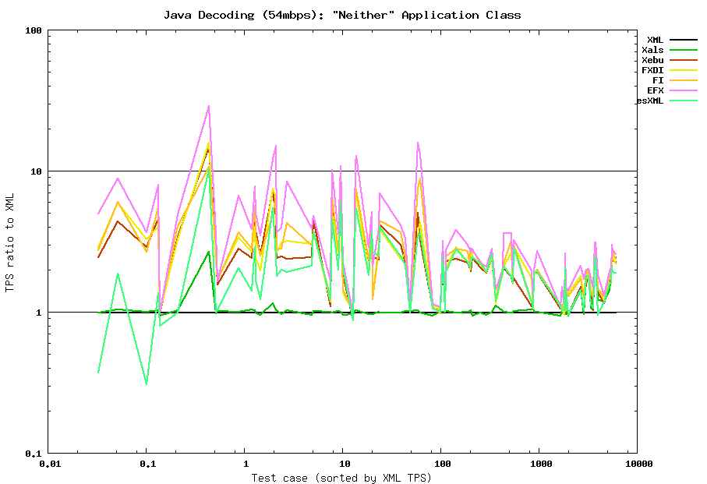Pick the FXDI legend label

(652, 70)
